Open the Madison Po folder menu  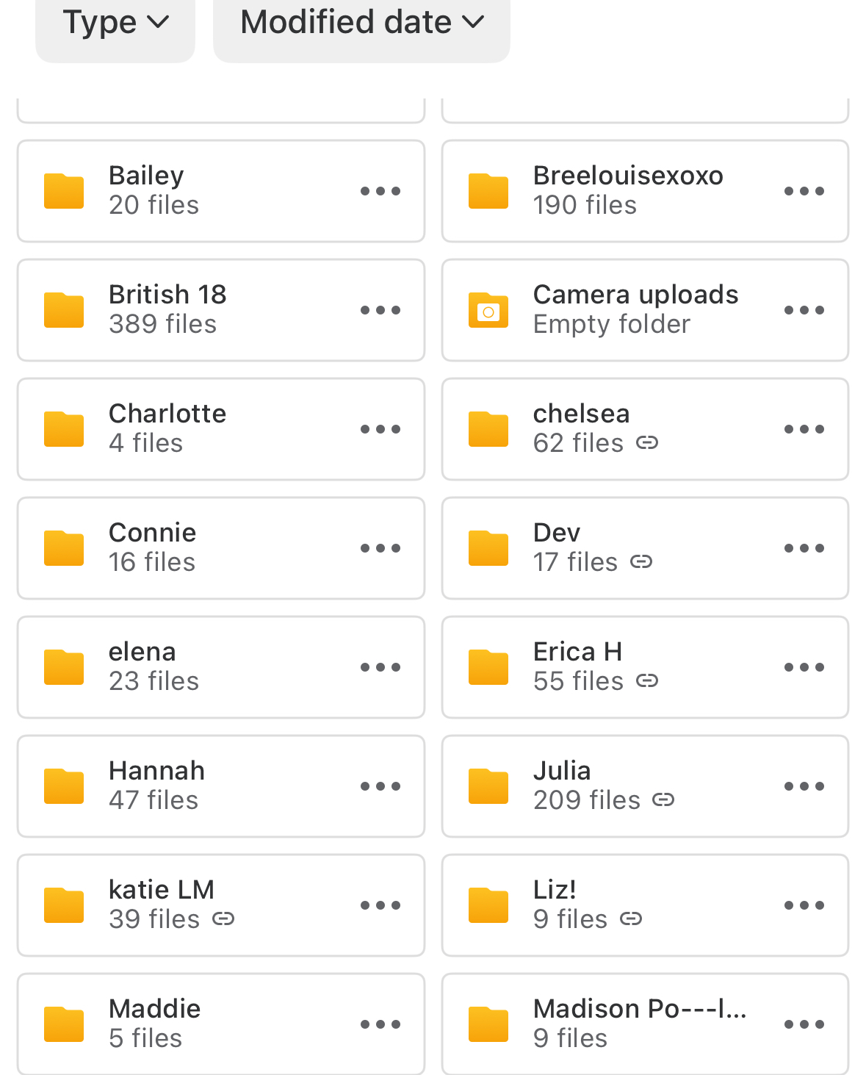tap(804, 1024)
